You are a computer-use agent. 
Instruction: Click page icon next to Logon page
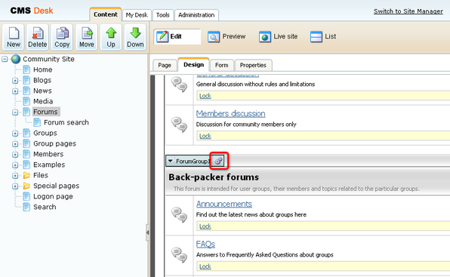(x=26, y=196)
